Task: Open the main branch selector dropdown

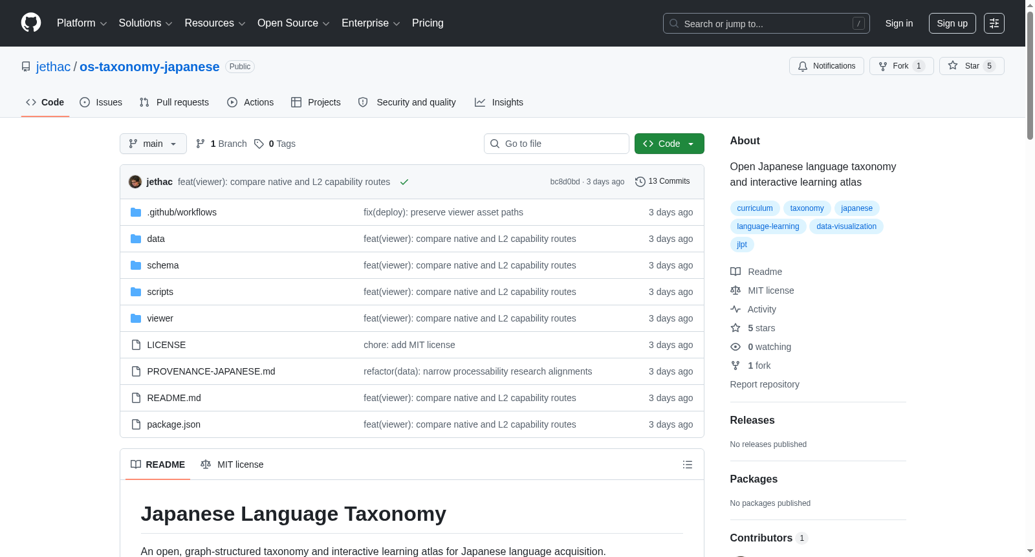Action: (153, 144)
